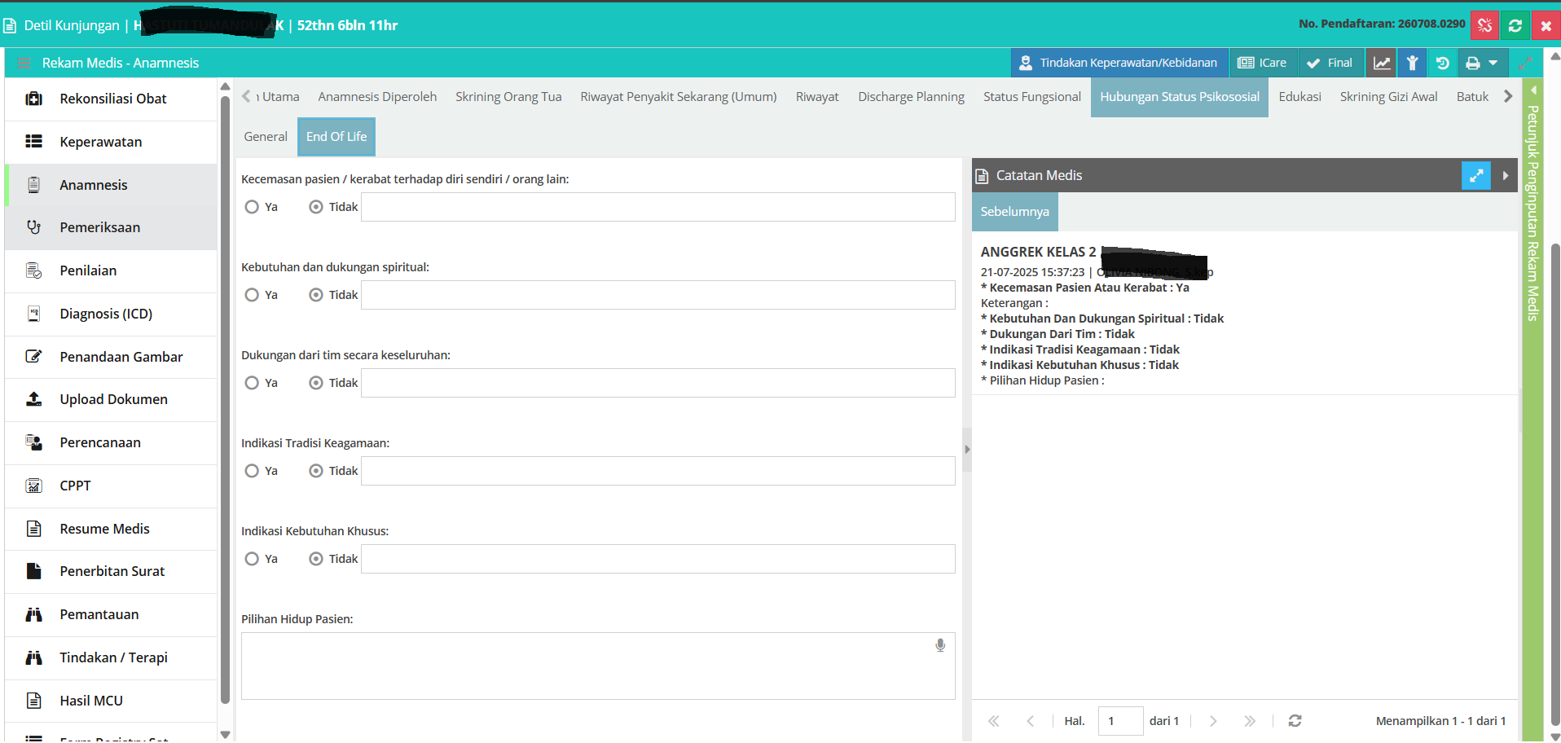Open the Edukasi tab

pyautogui.click(x=1299, y=97)
